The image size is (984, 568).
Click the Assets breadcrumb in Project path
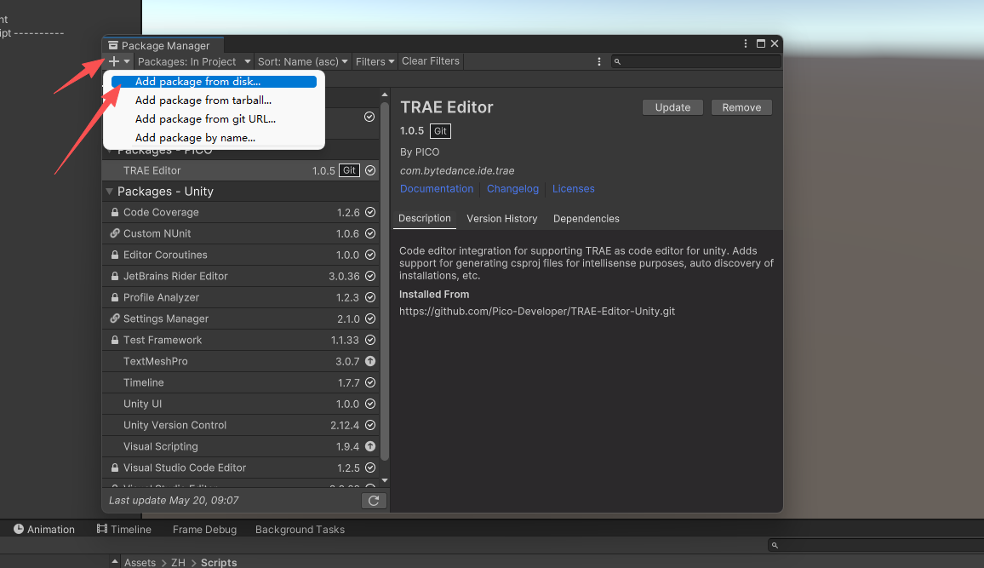point(140,562)
